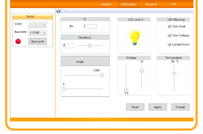Click the grey forward navigation arrow
Image resolution: width=203 pixels, height=134 pixels.
(x=62, y=11)
